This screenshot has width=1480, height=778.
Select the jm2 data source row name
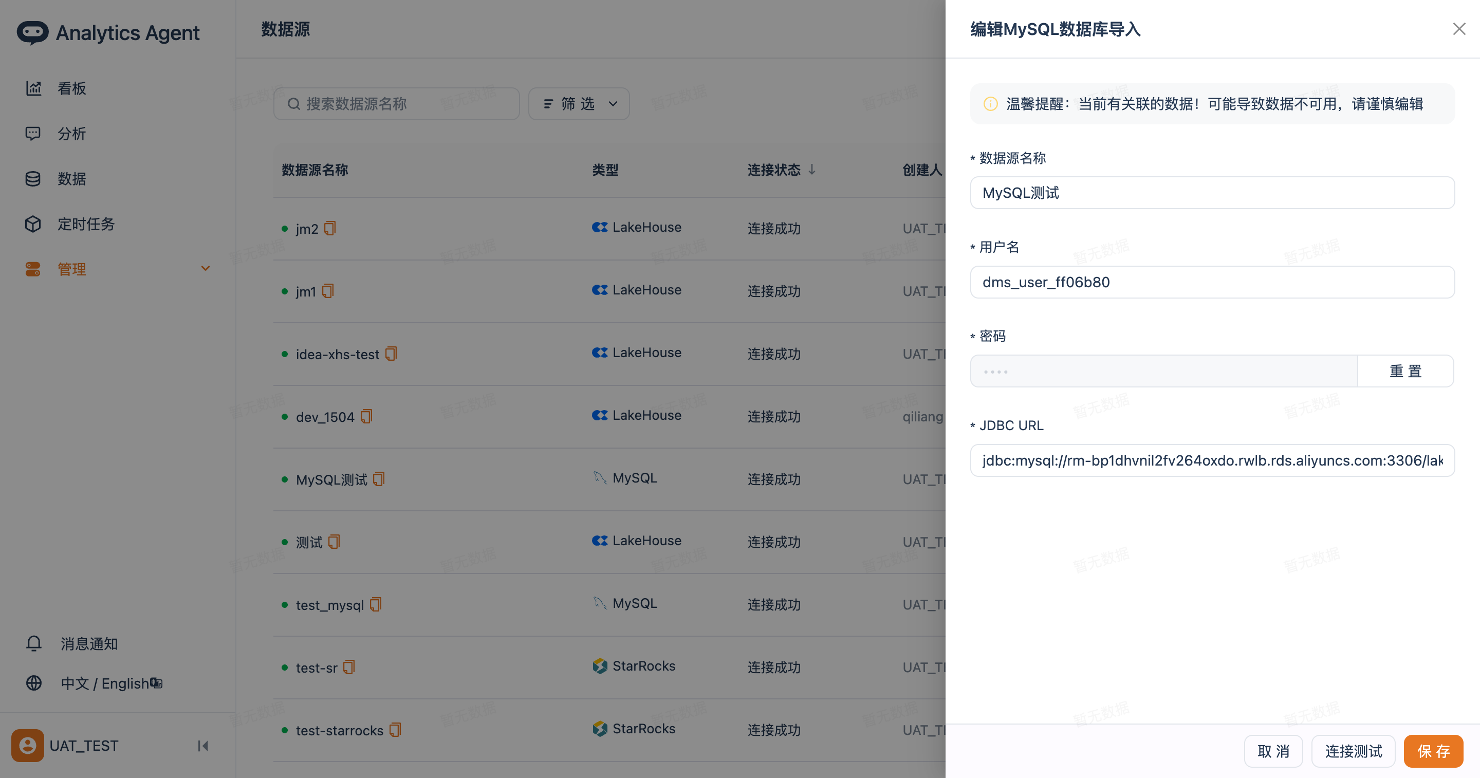click(307, 229)
